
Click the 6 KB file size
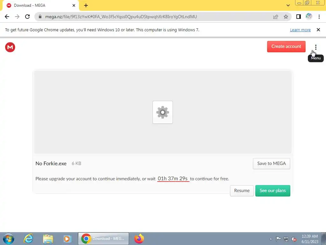(76, 164)
